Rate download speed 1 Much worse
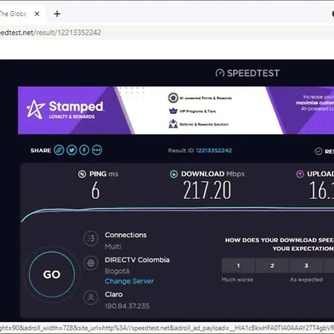Image resolution: width=334 pixels, height=334 pixels. coord(238,266)
